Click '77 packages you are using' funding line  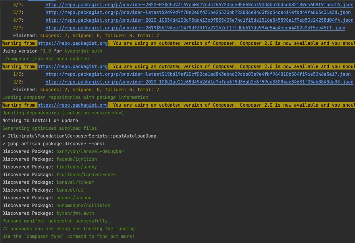[70, 229]
